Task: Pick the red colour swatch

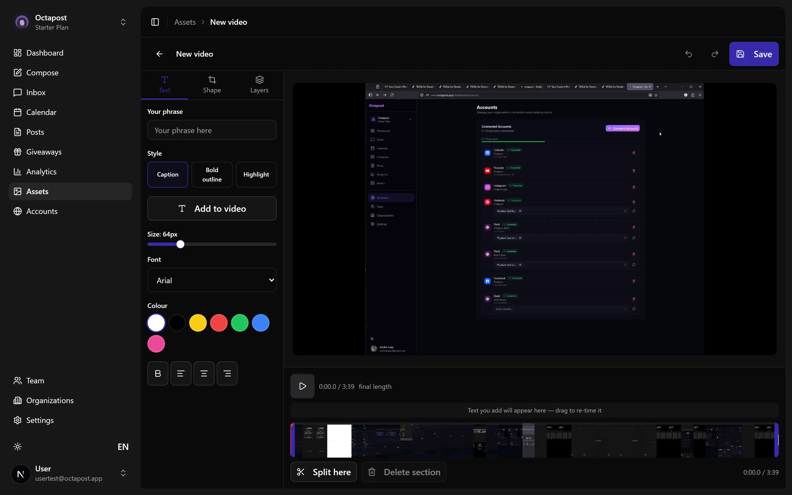Action: pos(219,323)
